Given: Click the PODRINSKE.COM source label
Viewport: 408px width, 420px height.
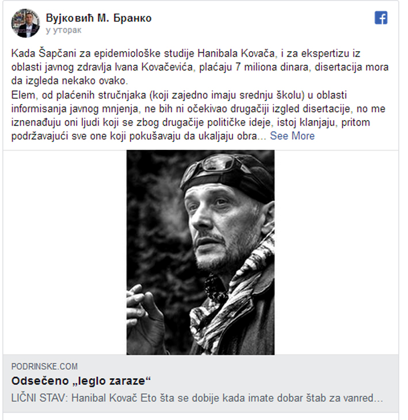Looking at the screenshot, I should click(44, 366).
